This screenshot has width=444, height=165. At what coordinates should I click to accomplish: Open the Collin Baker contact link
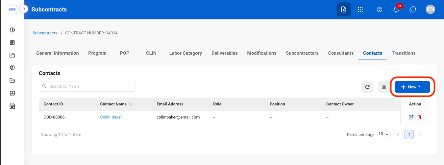point(111,117)
